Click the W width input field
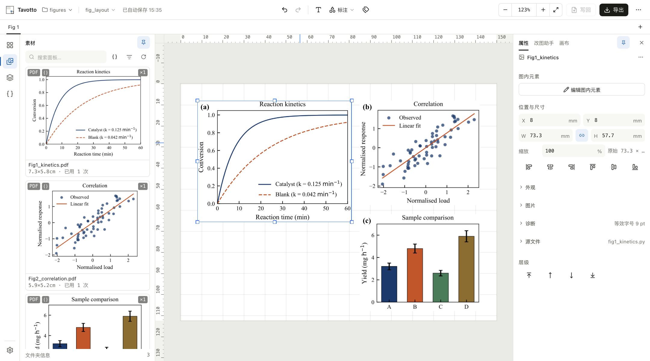 pyautogui.click(x=546, y=136)
